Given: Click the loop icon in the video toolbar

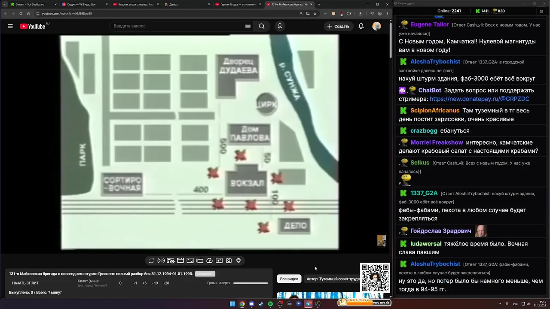Looking at the screenshot, I should pos(151,261).
